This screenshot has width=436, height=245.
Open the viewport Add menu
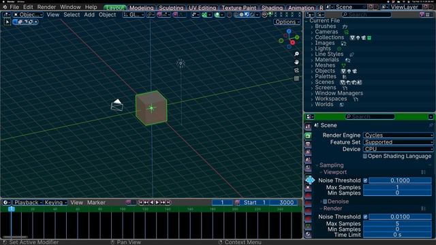click(x=89, y=14)
